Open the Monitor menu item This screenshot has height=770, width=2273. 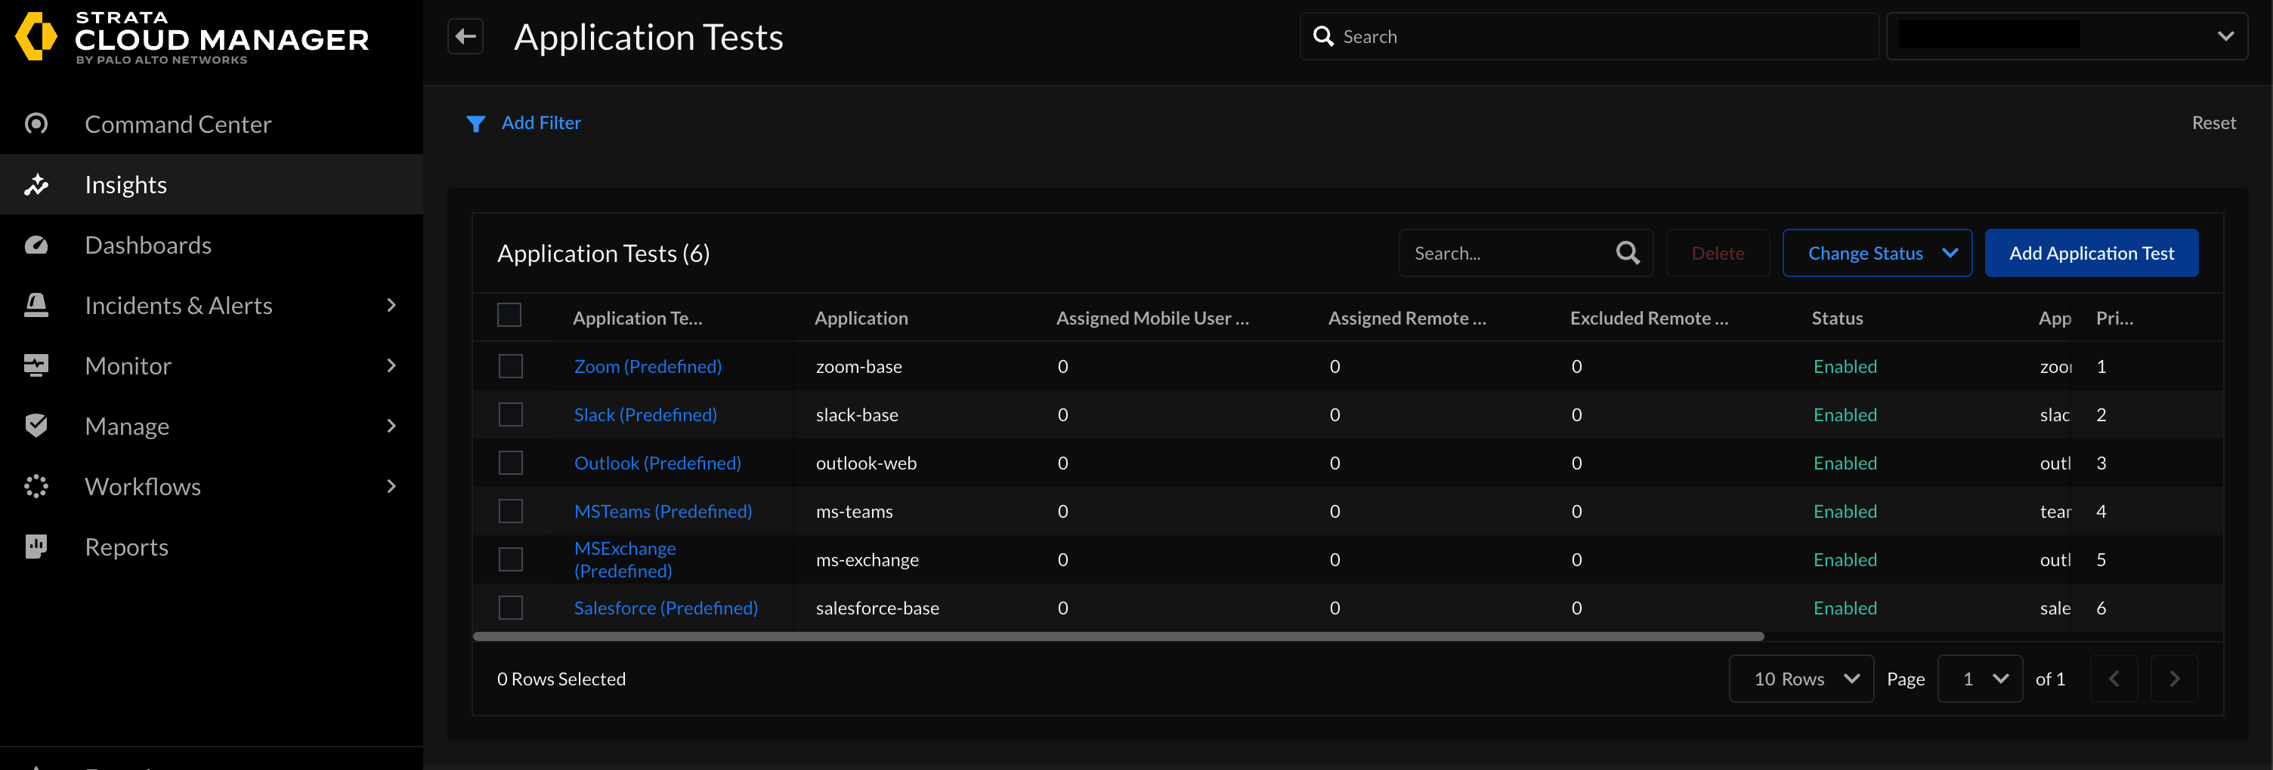click(x=128, y=365)
